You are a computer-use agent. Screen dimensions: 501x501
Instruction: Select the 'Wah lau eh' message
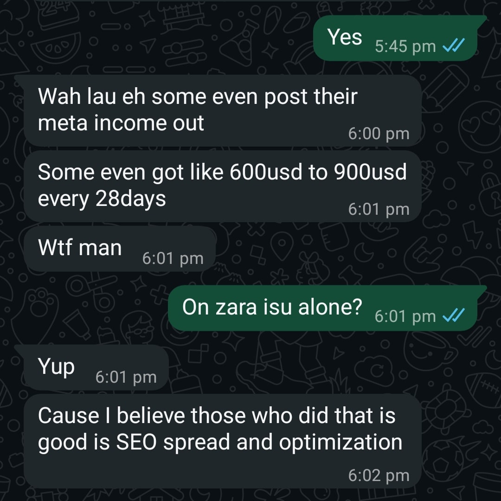pos(223,110)
